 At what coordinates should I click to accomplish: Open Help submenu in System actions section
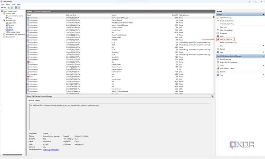(x=263, y=52)
